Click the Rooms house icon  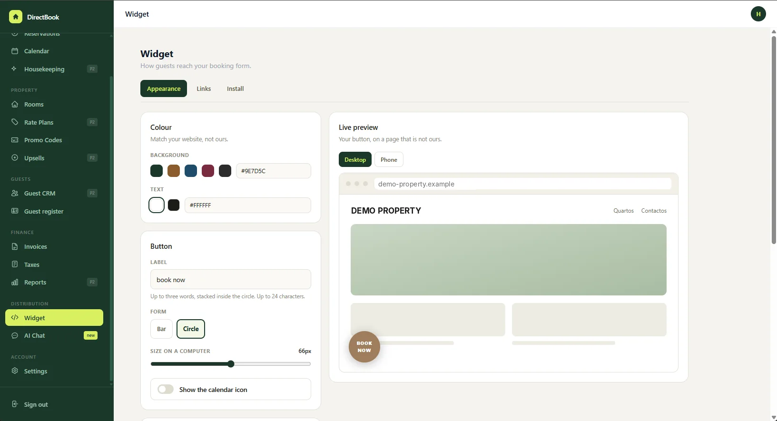pyautogui.click(x=15, y=104)
